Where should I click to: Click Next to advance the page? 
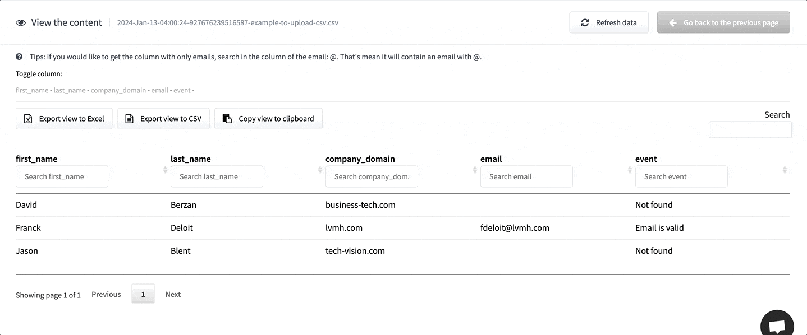pos(173,294)
